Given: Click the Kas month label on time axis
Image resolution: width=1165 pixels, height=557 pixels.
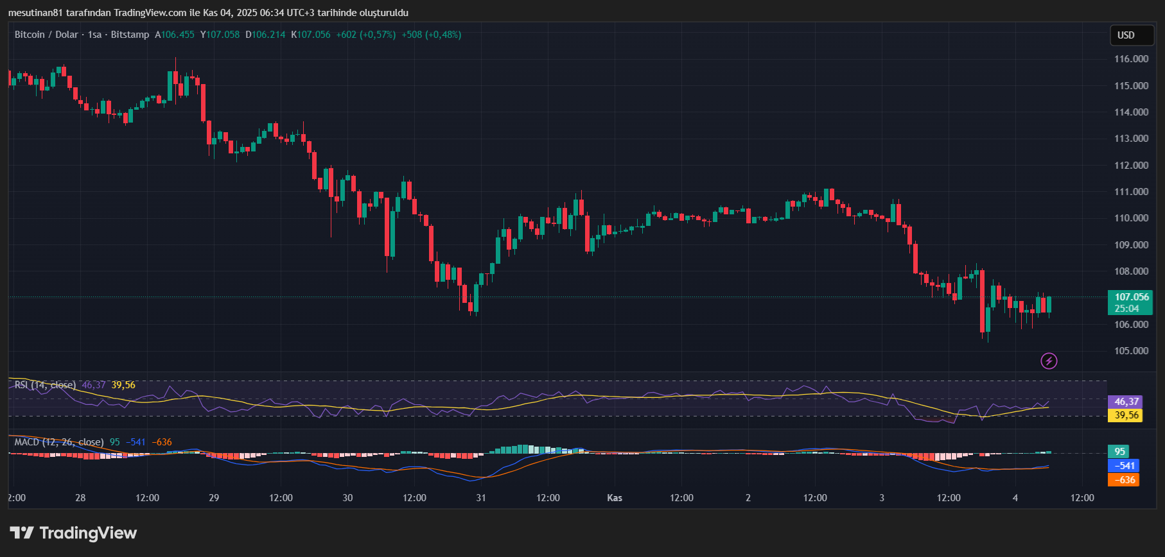Looking at the screenshot, I should (615, 498).
